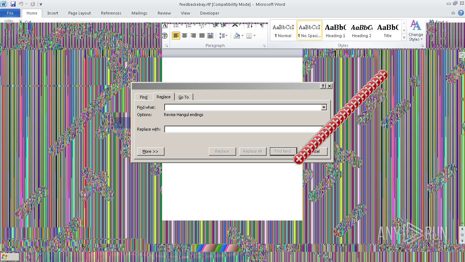
Task: Apply the Normal style
Action: coord(283,30)
